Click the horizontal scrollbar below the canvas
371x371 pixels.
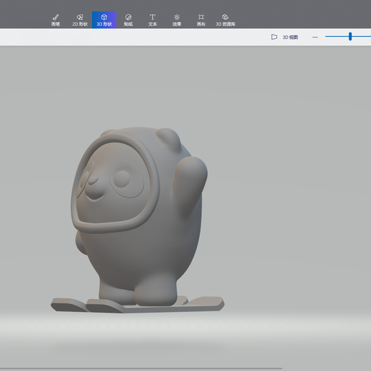click(x=141, y=368)
